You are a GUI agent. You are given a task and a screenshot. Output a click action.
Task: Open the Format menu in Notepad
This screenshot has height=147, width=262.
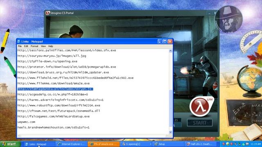pos(34,46)
